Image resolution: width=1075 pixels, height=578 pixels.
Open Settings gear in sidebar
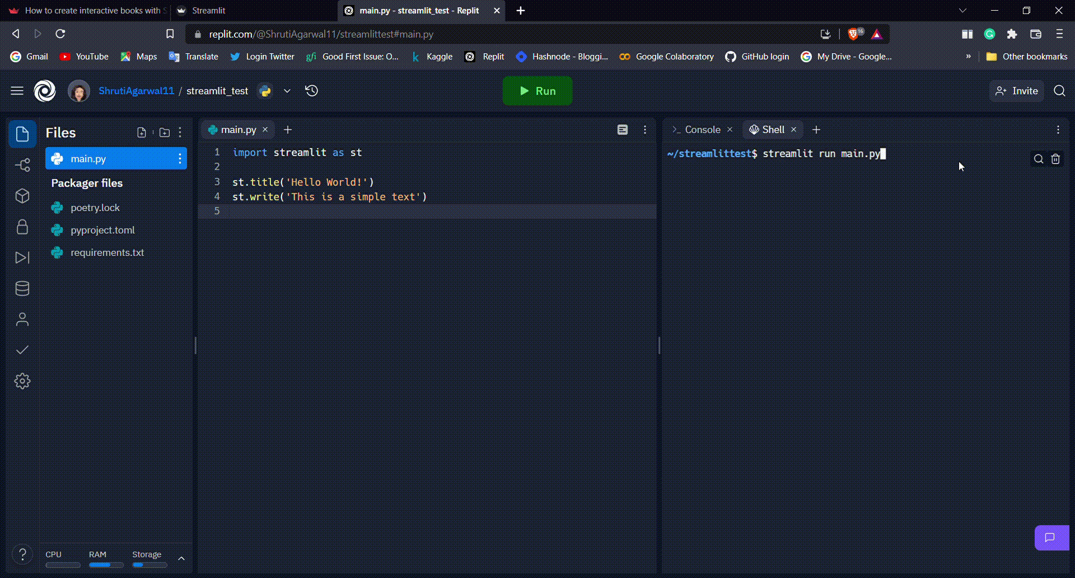tap(22, 381)
